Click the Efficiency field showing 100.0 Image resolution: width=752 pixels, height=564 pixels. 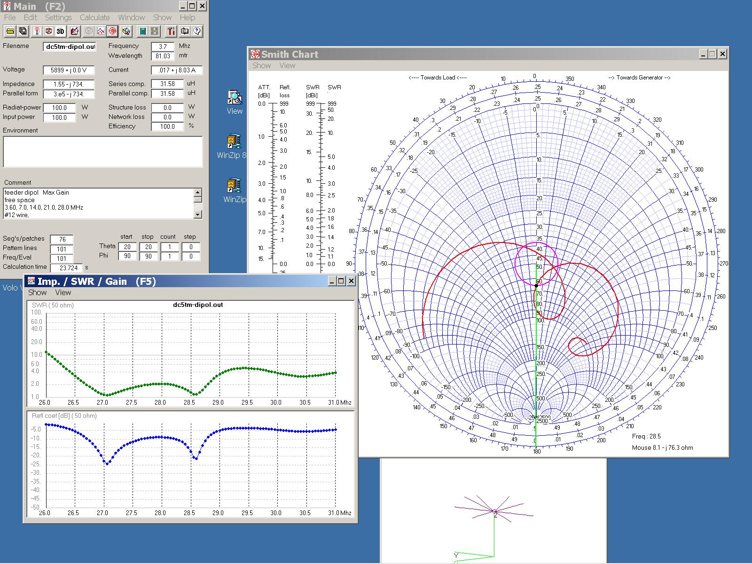tap(167, 126)
